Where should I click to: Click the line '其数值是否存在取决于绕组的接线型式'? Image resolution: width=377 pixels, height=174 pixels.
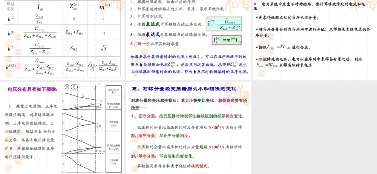[173, 166]
